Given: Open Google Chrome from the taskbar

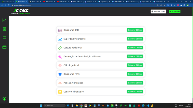Looking at the screenshot, I should coord(81,105).
